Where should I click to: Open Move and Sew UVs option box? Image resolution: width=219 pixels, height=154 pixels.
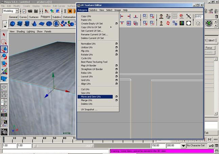point(116,97)
